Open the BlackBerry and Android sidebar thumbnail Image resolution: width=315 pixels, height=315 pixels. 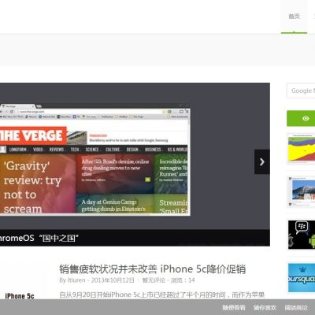302,235
